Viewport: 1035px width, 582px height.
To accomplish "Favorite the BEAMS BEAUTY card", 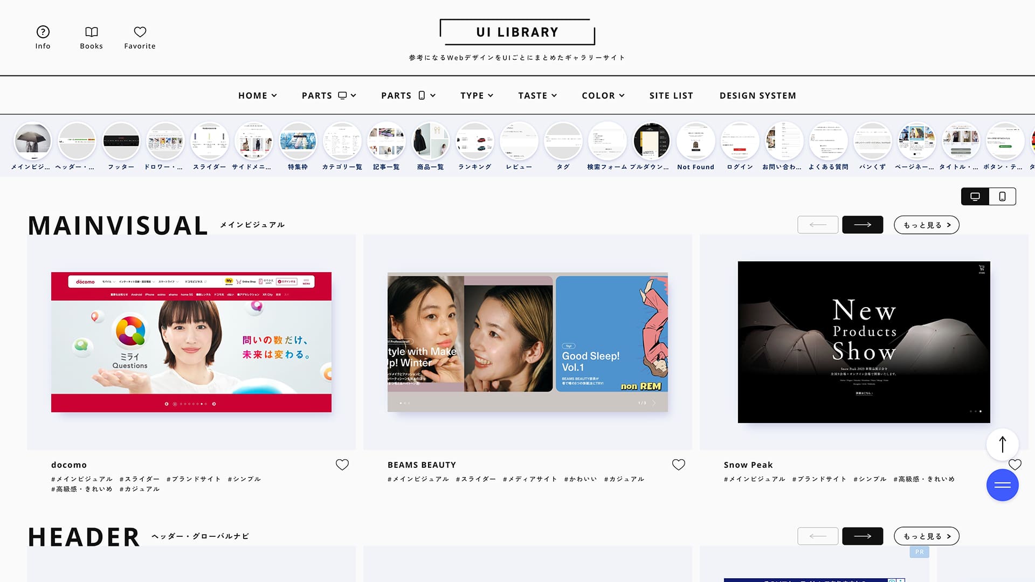I will pyautogui.click(x=679, y=465).
